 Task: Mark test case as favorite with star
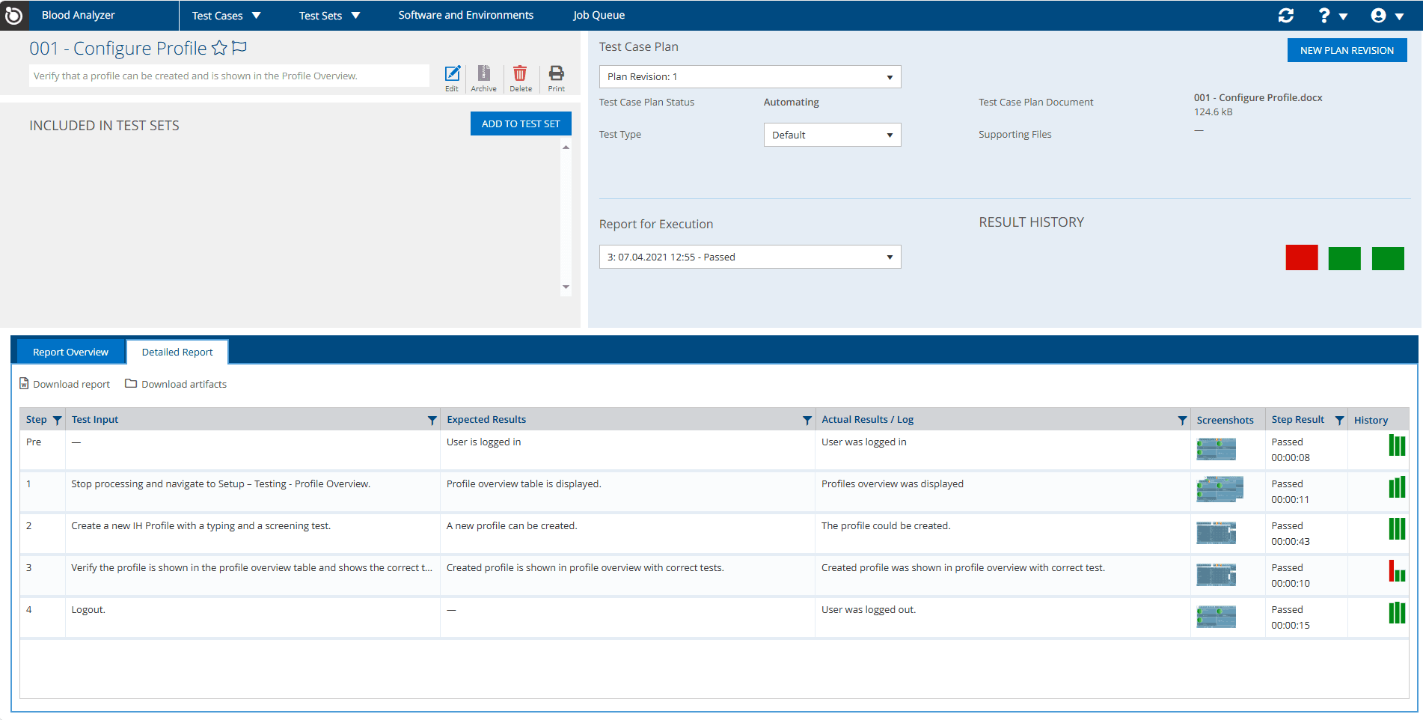219,49
